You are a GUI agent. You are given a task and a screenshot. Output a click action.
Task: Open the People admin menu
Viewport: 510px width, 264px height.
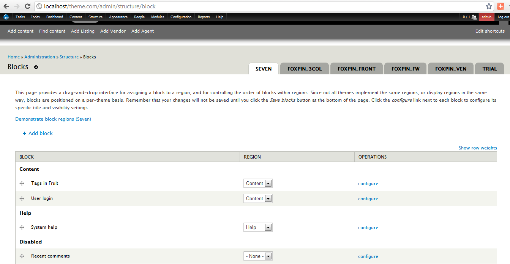(x=139, y=17)
